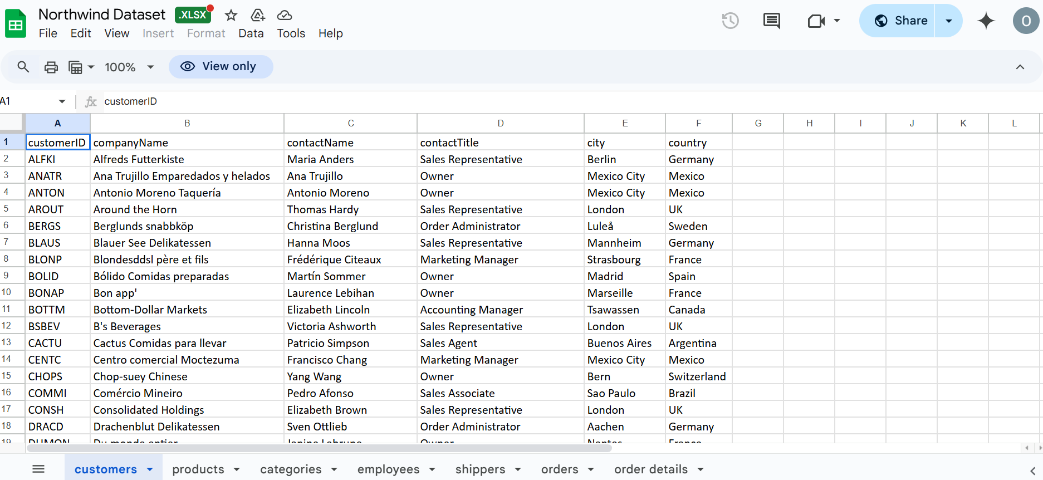Open the comments panel icon
The height and width of the screenshot is (480, 1043).
[771, 21]
